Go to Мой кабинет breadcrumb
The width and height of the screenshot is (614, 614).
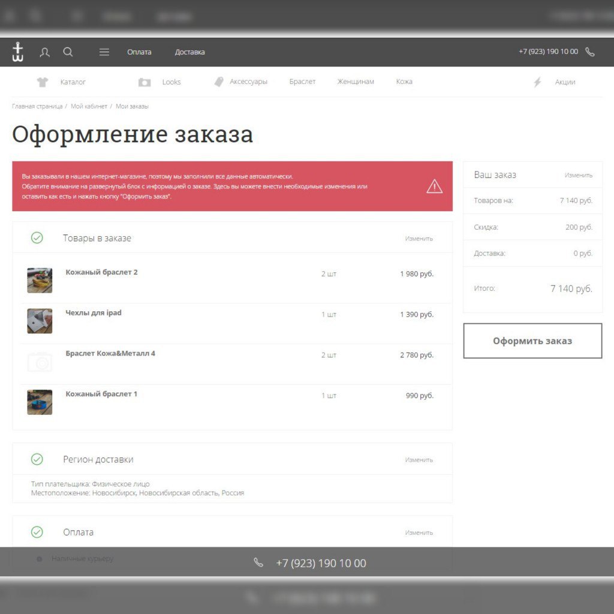point(89,106)
